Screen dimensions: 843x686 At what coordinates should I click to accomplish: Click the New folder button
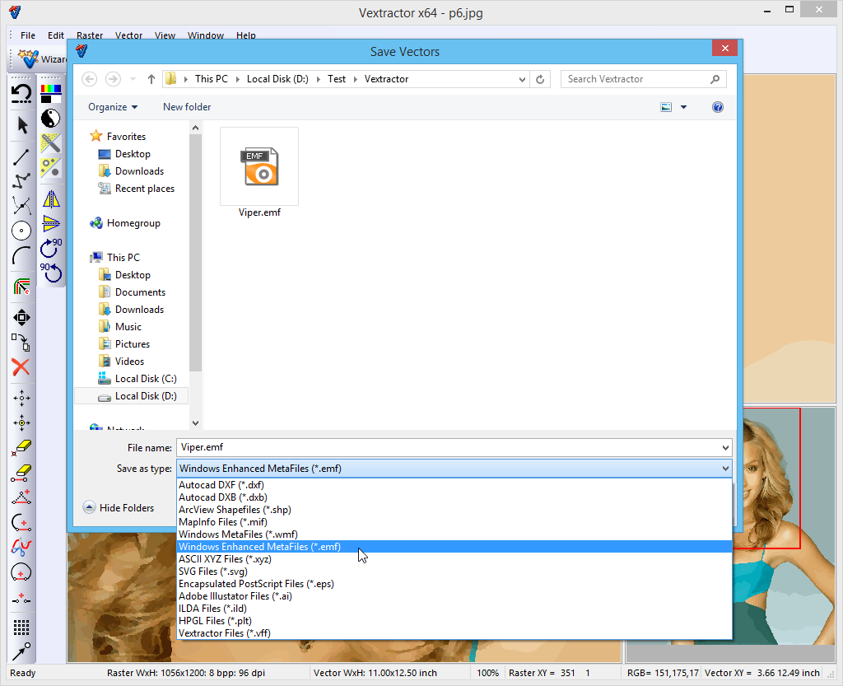[187, 107]
